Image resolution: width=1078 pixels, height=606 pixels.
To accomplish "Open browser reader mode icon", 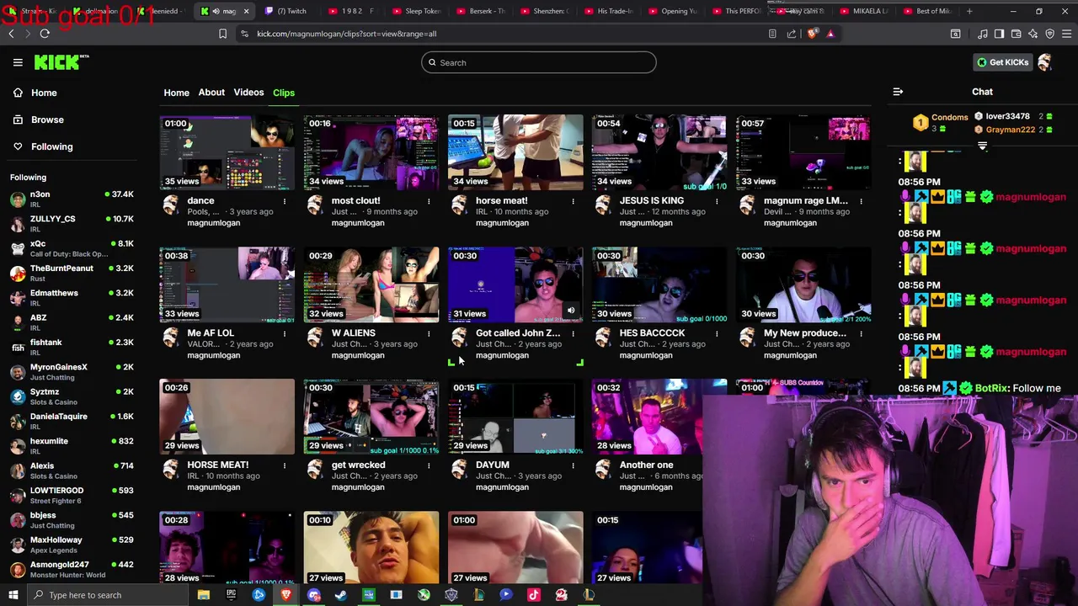I will 772,34.
